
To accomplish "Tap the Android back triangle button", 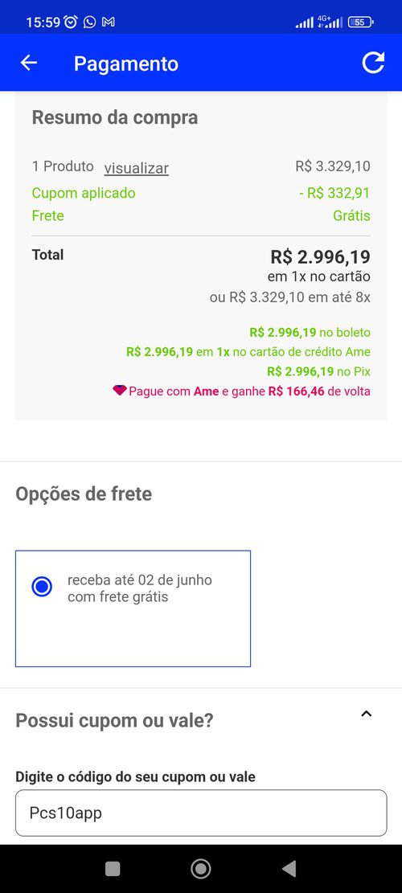I will click(289, 869).
